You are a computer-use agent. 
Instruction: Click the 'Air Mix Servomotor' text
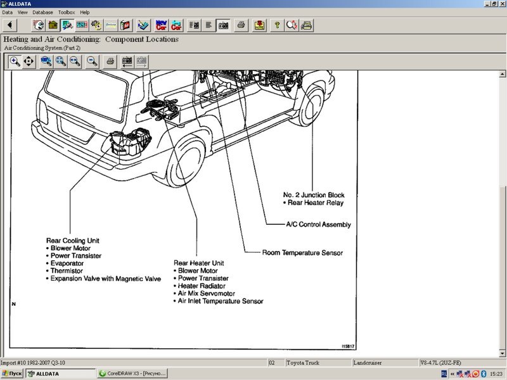207,293
